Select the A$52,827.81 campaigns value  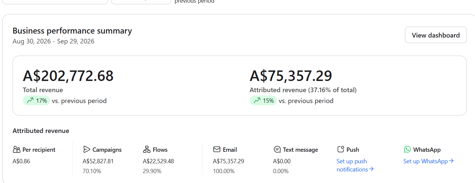98,161
